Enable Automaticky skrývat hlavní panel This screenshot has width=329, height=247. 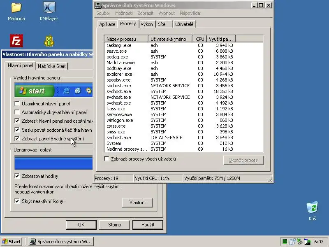point(17,112)
